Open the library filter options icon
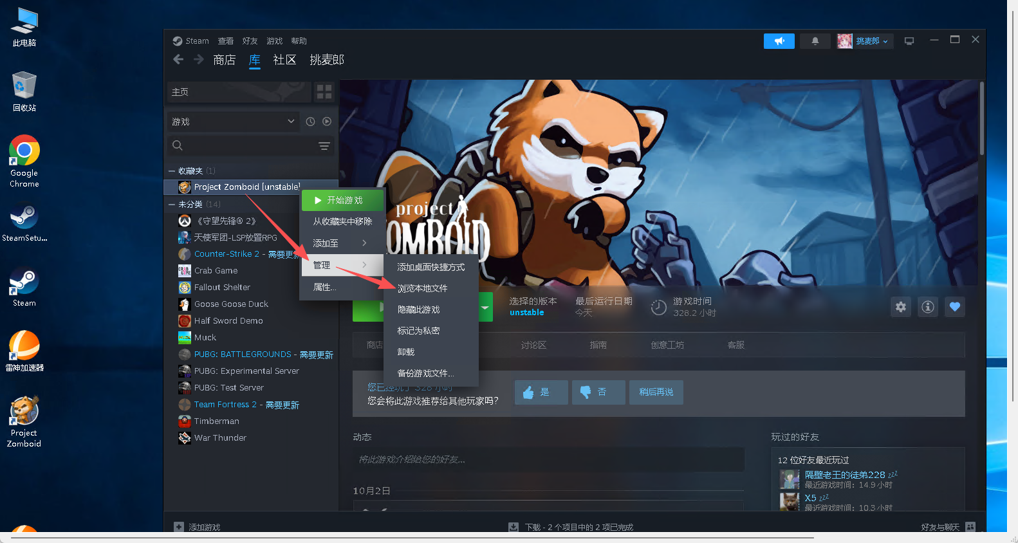This screenshot has height=543, width=1018. click(x=324, y=146)
